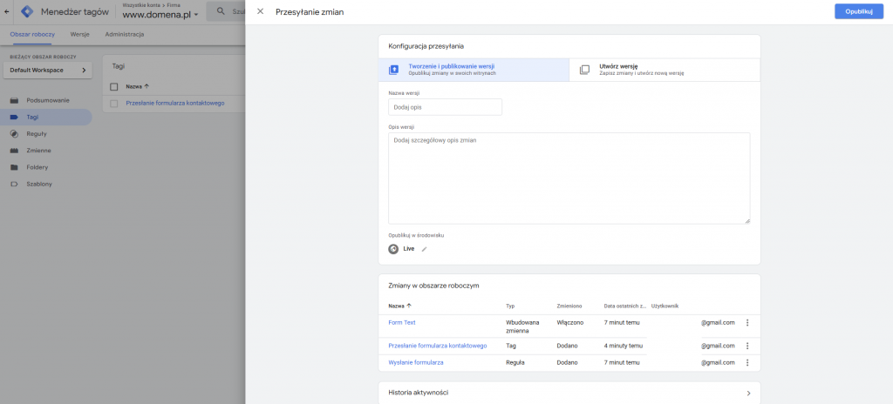Click the 4 minuty temu cell
Image resolution: width=893 pixels, height=404 pixels.
pyautogui.click(x=623, y=346)
